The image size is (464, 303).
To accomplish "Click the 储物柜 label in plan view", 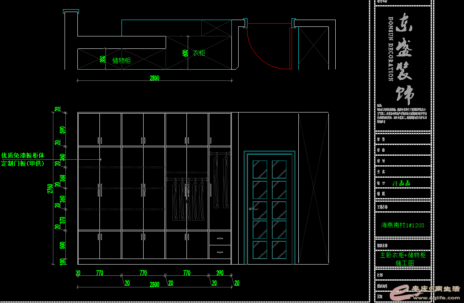I will [x=122, y=60].
